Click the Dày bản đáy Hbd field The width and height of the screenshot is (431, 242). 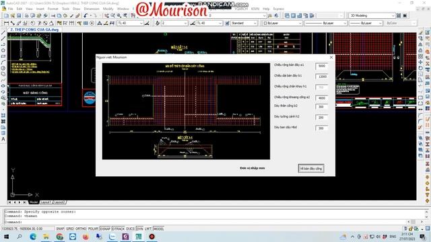pyautogui.click(x=322, y=128)
